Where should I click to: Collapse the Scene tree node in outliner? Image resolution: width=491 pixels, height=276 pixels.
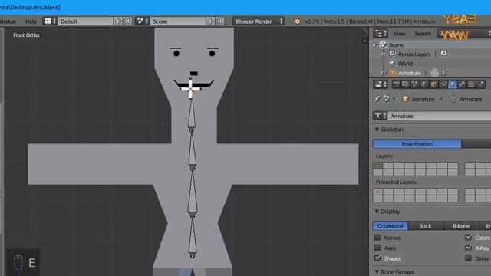pos(374,44)
